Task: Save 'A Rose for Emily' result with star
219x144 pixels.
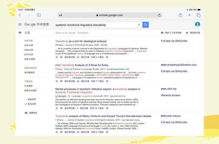Action: coord(57,81)
